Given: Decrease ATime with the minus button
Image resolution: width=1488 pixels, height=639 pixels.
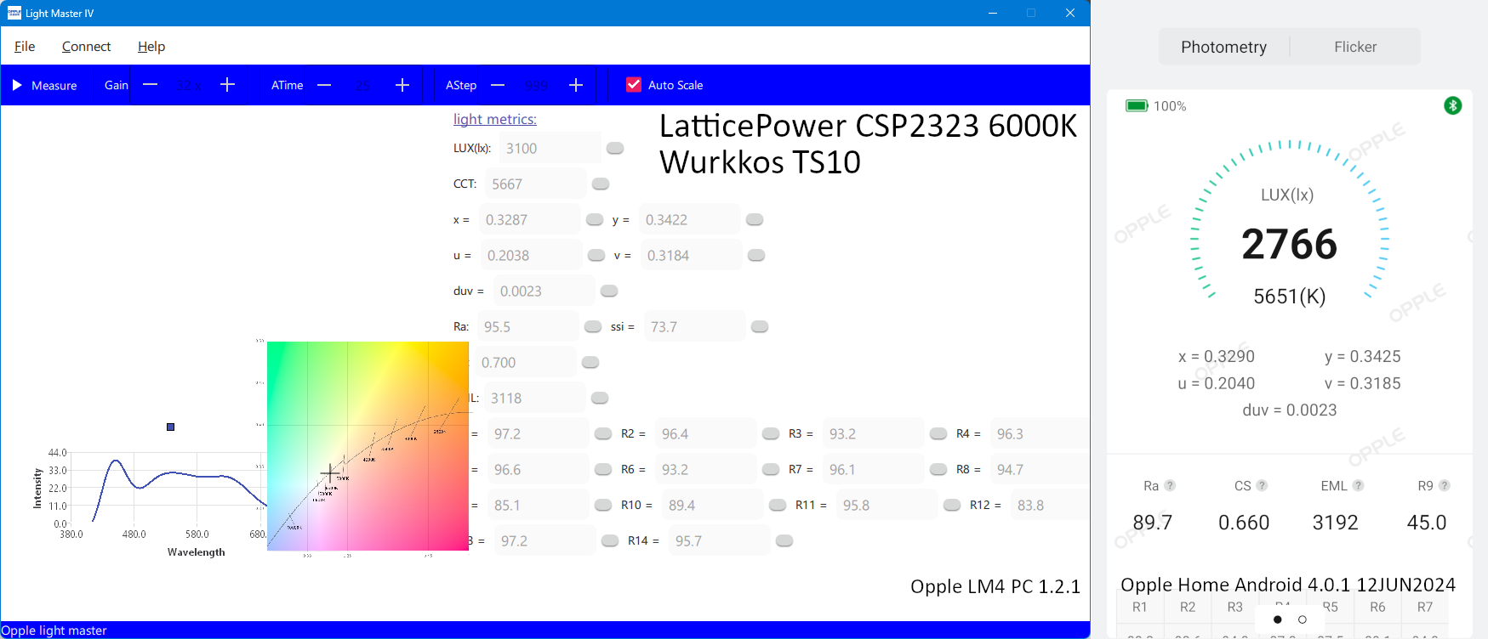Looking at the screenshot, I should (x=324, y=85).
